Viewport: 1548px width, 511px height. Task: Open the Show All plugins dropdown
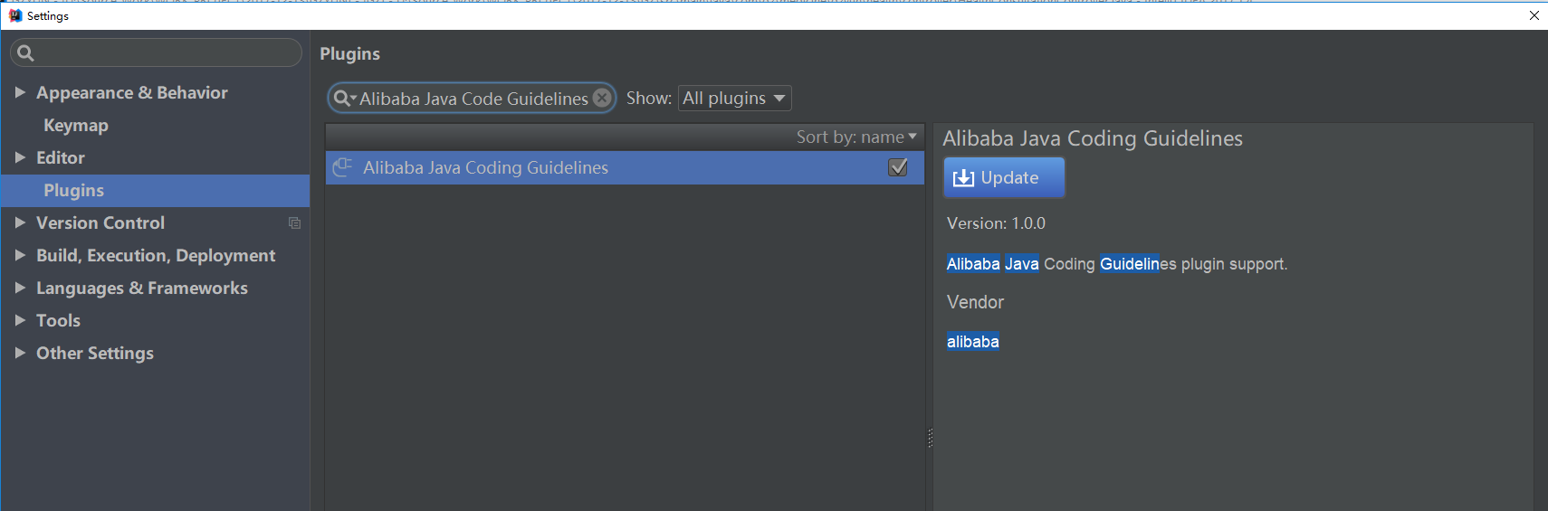point(734,98)
